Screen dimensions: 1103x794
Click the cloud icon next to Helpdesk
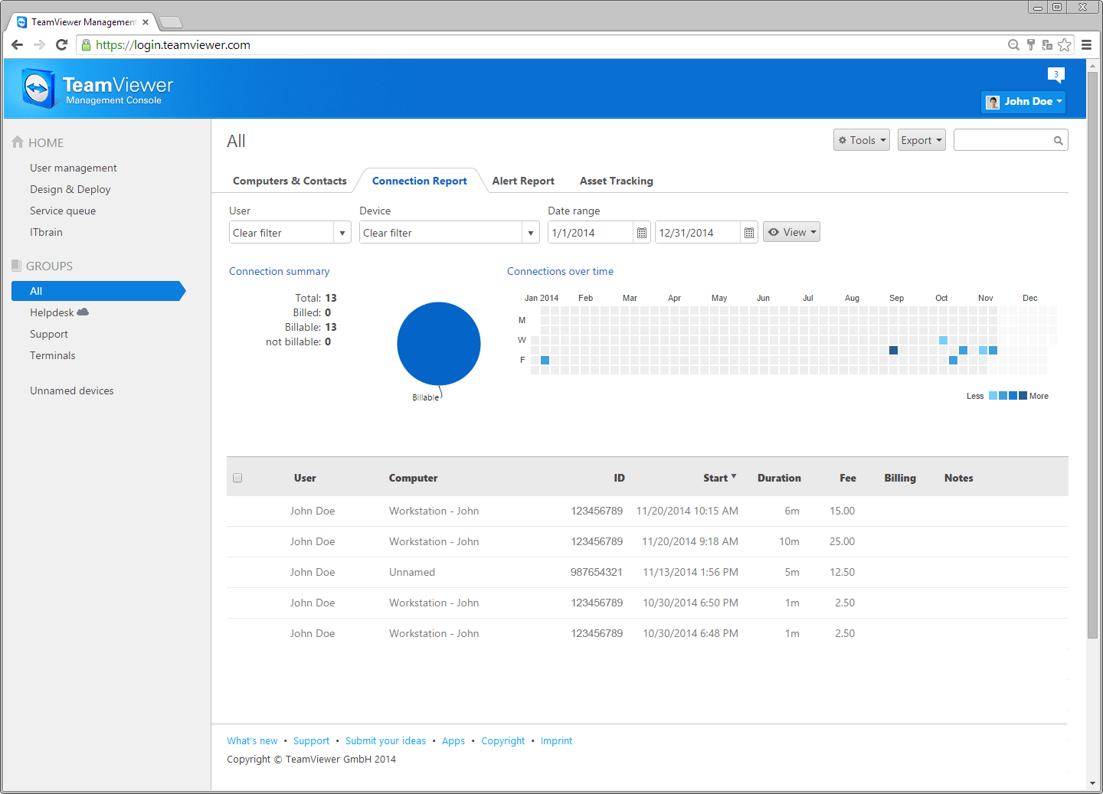point(83,312)
